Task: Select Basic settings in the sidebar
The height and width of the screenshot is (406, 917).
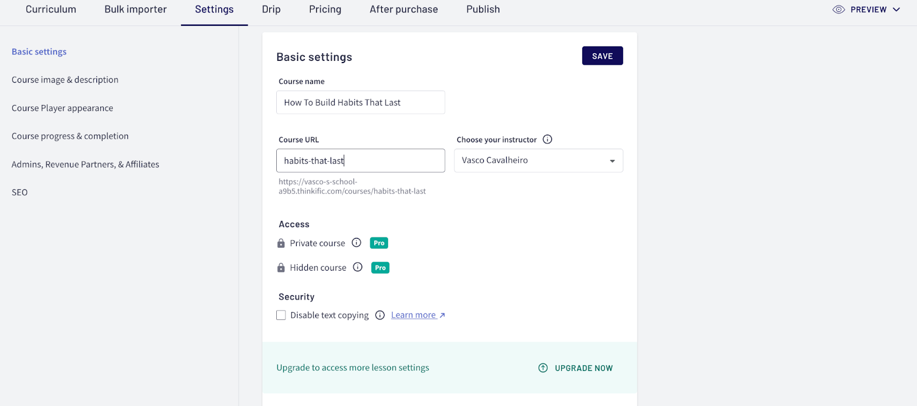Action: pyautogui.click(x=39, y=52)
